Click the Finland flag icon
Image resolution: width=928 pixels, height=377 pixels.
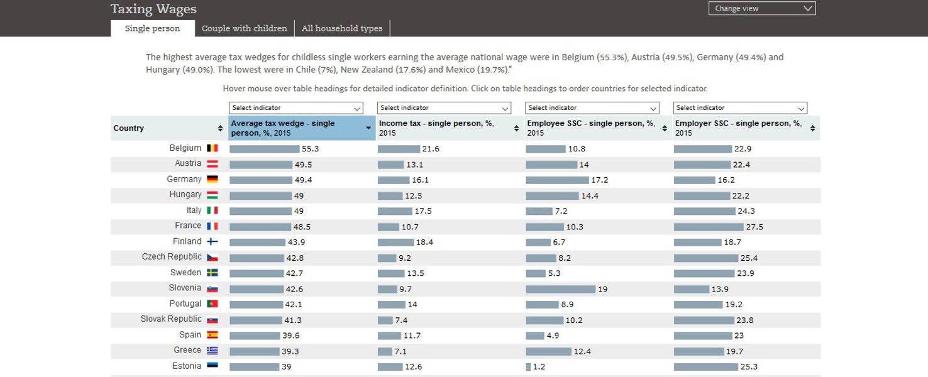(x=213, y=241)
